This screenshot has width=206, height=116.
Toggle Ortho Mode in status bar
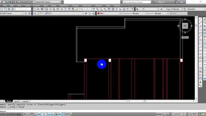pos(35,114)
